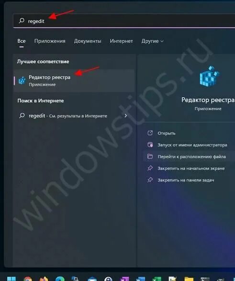Click the large Registry Editor cube icon
Image resolution: width=235 pixels, height=281 pixels.
point(209,76)
